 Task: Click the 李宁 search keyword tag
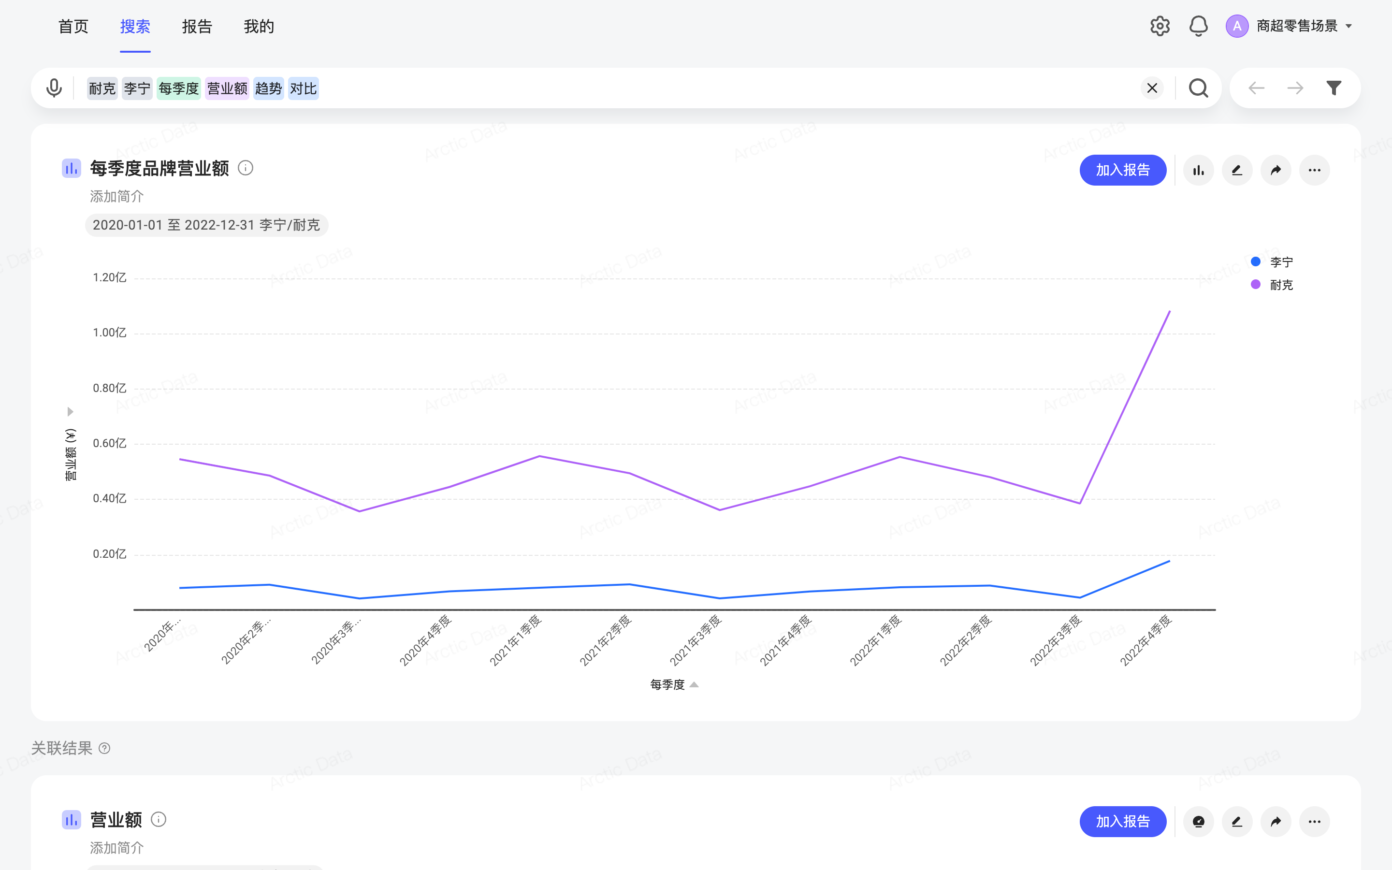(137, 88)
